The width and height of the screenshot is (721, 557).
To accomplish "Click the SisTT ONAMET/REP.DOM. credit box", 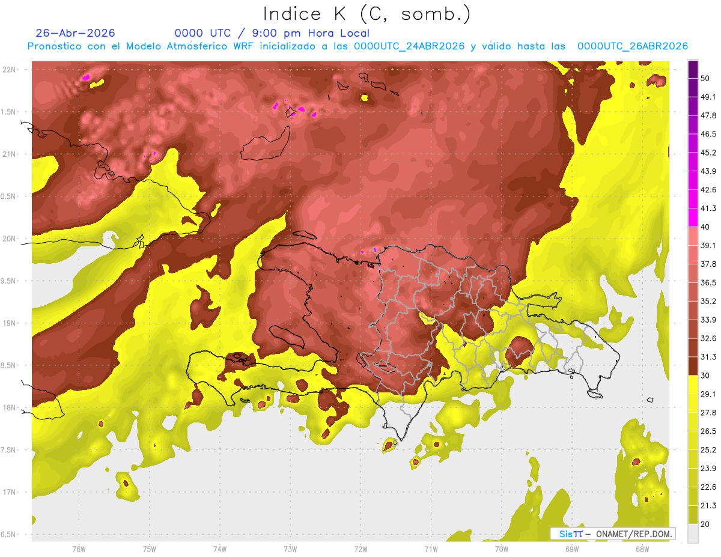I will (613, 534).
